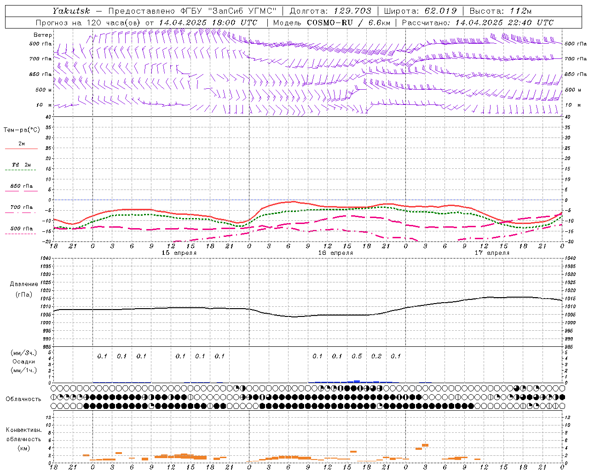Click the Модель COSMO-RU / 6.6км text
Screen dimensions: 589x471
pos(332,23)
